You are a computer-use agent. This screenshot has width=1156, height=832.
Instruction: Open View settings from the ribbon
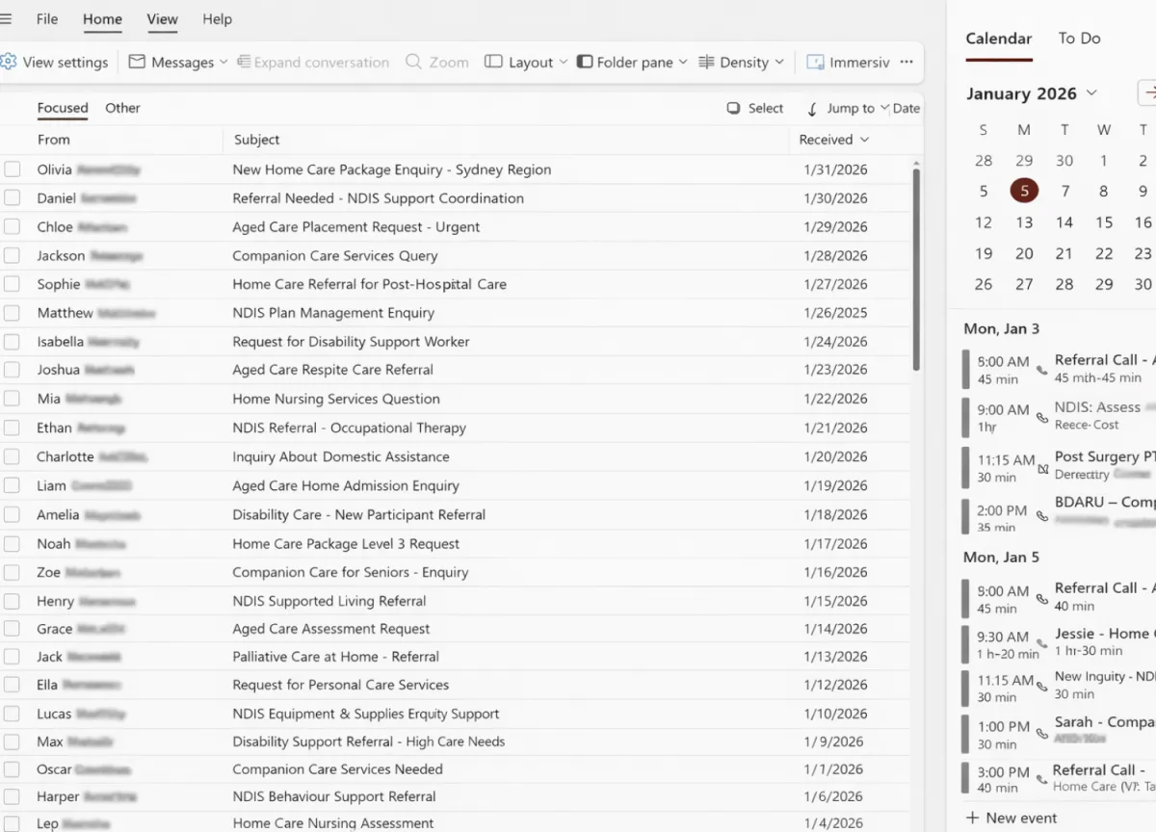[x=56, y=62]
